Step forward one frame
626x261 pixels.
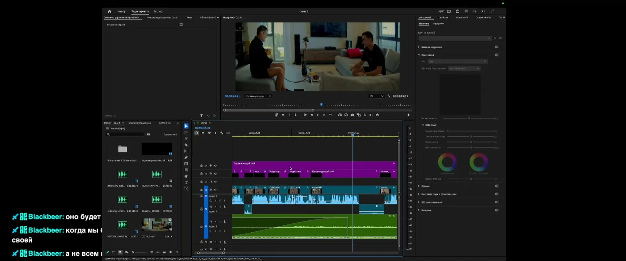tap(324, 115)
